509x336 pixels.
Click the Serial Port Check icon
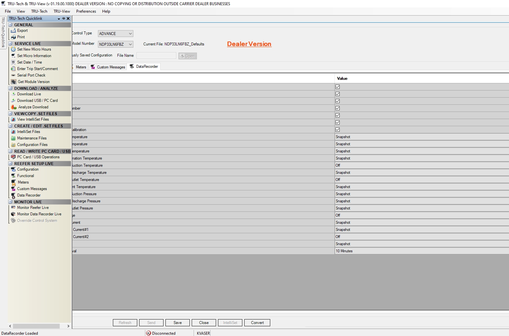(13, 75)
